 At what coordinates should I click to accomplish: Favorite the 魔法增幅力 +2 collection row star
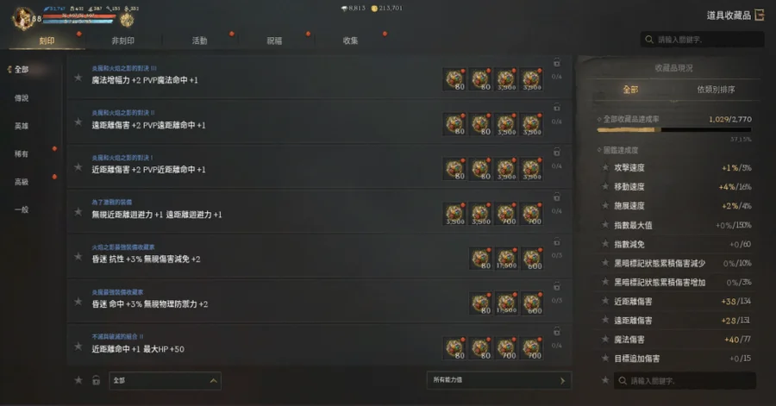click(78, 78)
